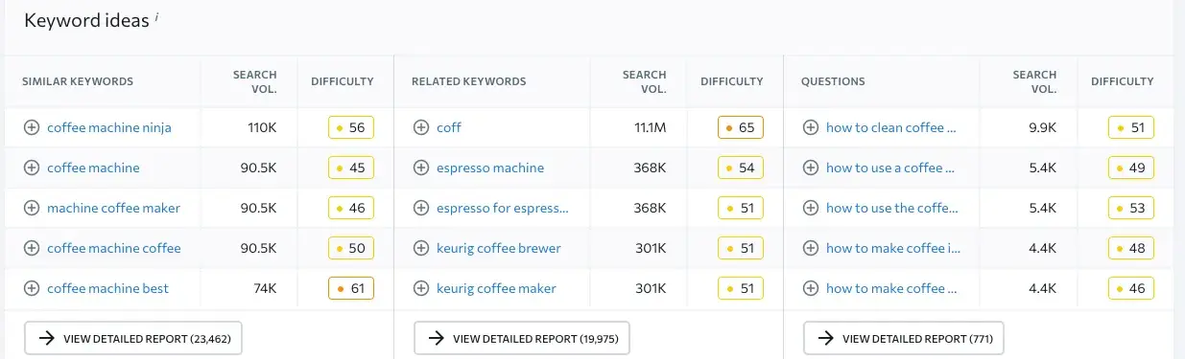Add 'coffee machine best' with plus icon
1185x359 pixels.
pos(31,288)
